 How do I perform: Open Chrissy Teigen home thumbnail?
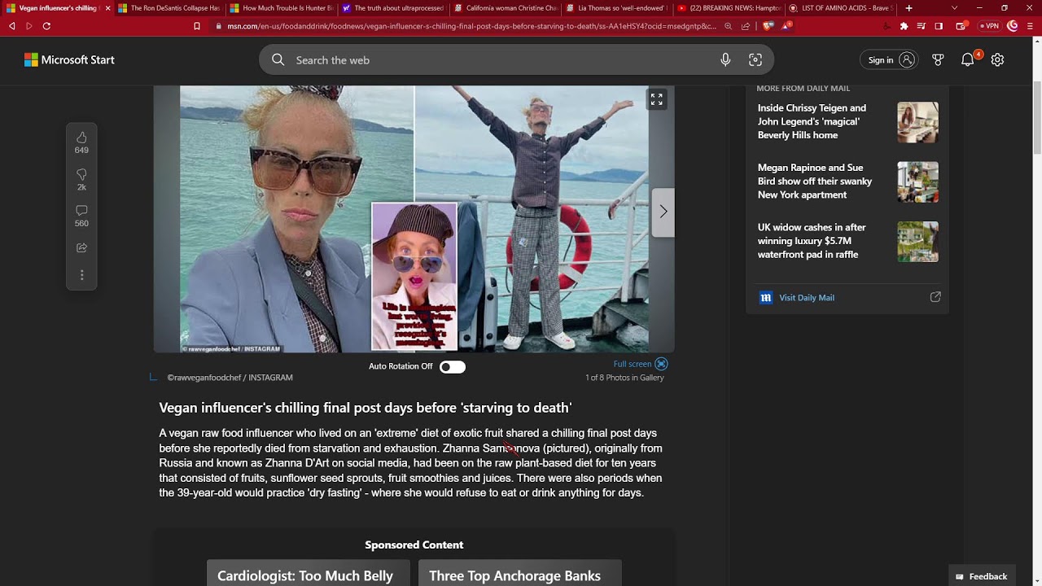click(917, 122)
